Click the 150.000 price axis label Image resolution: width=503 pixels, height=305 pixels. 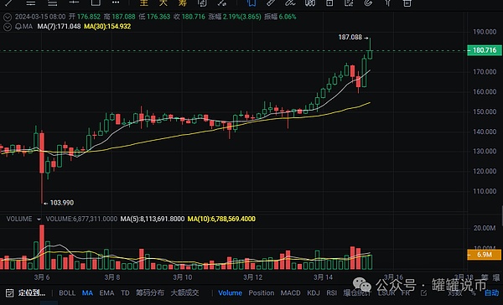tap(485, 112)
